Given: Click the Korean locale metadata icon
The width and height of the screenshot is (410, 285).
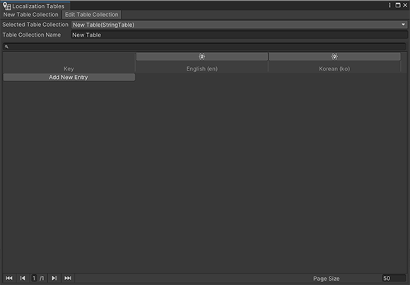Looking at the screenshot, I should [x=334, y=56].
